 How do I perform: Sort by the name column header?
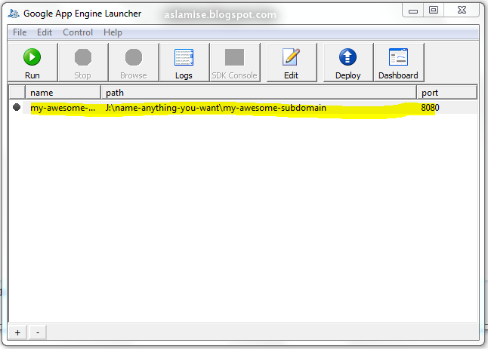click(x=63, y=93)
